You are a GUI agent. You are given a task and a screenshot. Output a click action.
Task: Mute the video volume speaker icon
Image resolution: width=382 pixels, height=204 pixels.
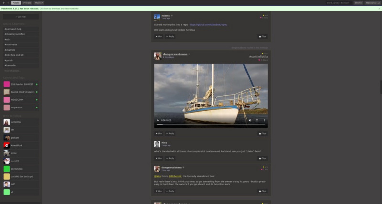pos(250,120)
